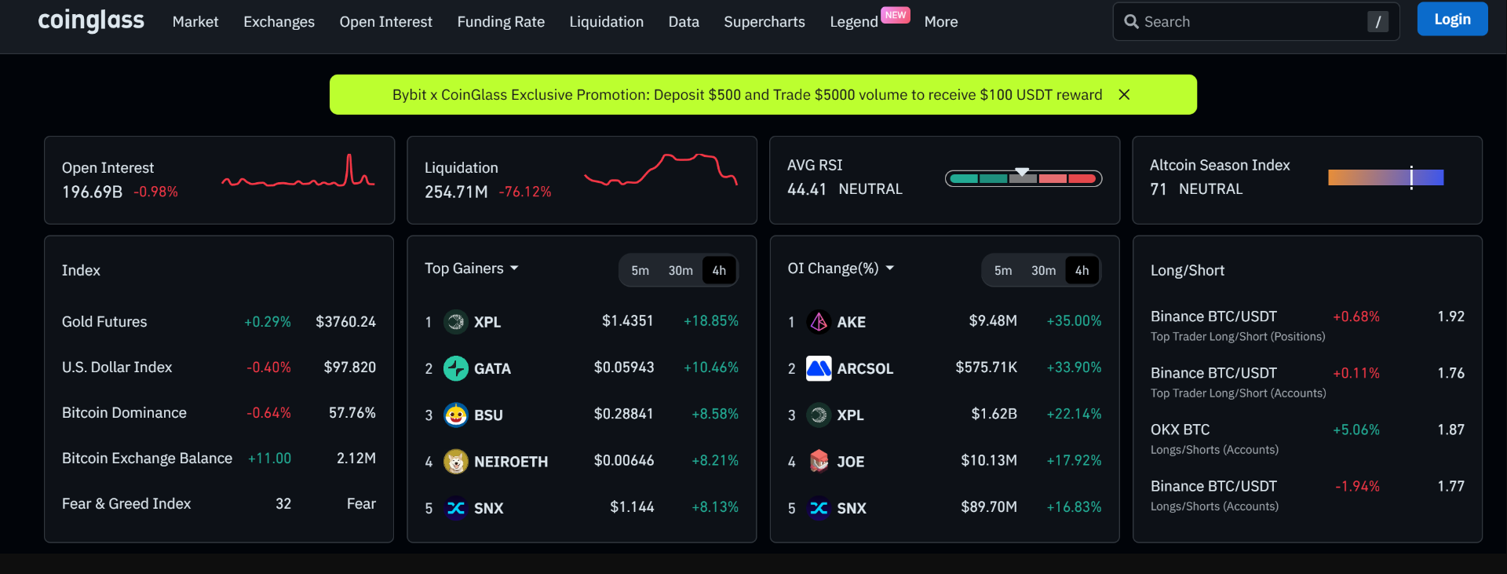Click the NEIROETH coin icon
The width and height of the screenshot is (1507, 574).
455,462
